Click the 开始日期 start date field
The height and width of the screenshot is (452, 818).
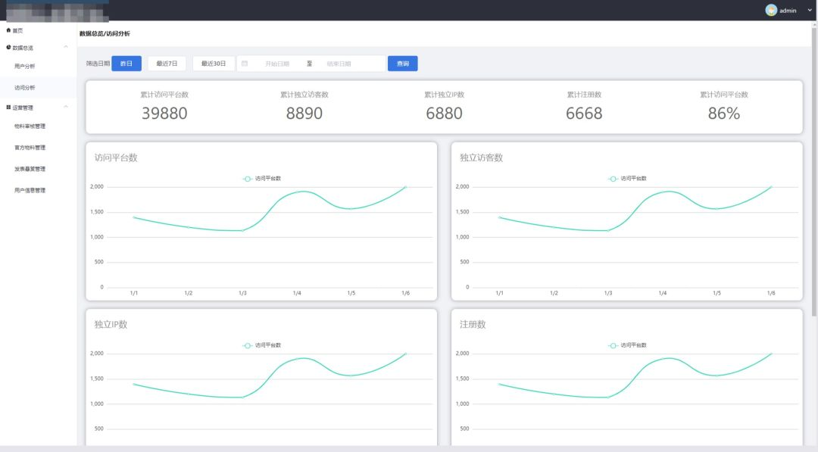(x=277, y=64)
